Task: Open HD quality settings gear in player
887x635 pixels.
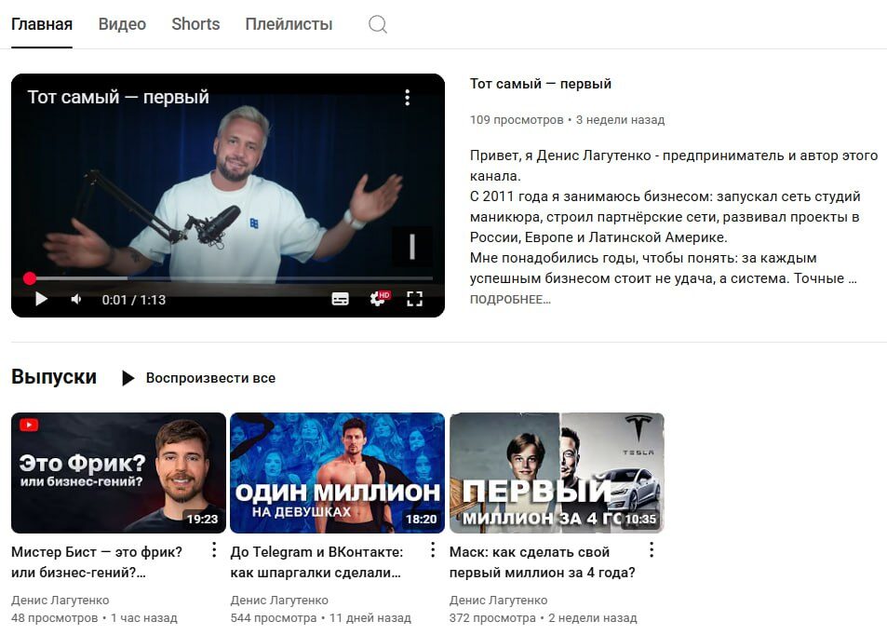Action: [x=379, y=298]
